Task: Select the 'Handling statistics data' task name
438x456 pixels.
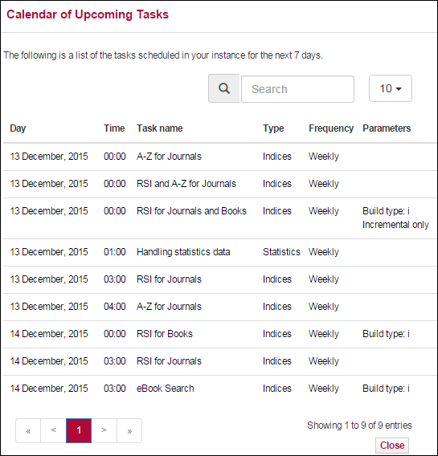Action: pyautogui.click(x=183, y=252)
